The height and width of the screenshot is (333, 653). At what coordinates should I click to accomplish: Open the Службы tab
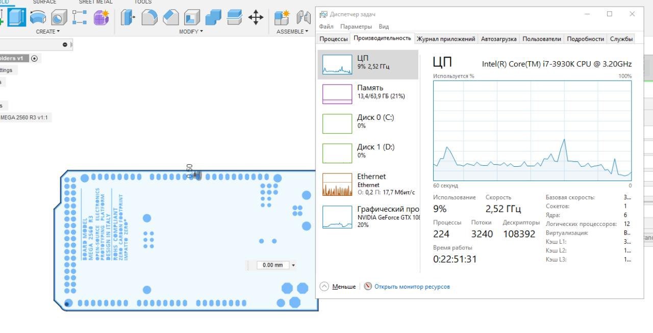621,39
